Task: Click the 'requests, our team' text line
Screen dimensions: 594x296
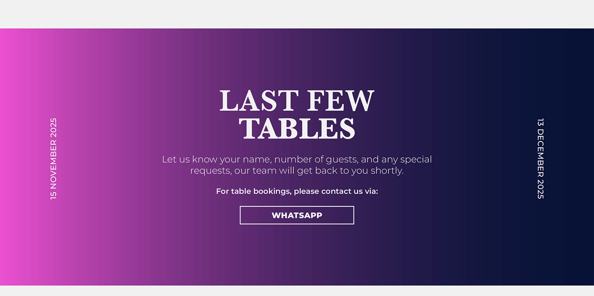Action: coord(297,171)
